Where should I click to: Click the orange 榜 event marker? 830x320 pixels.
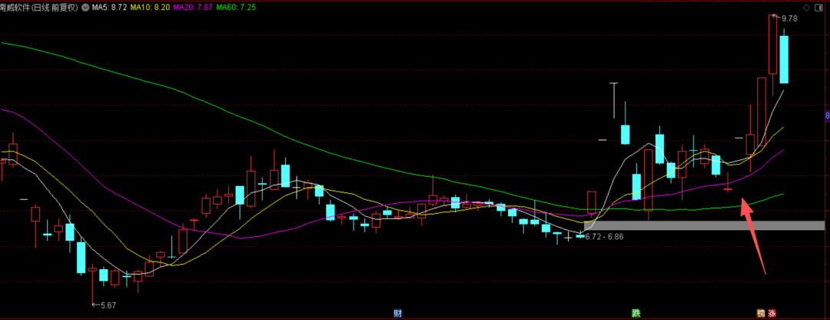coord(761,312)
